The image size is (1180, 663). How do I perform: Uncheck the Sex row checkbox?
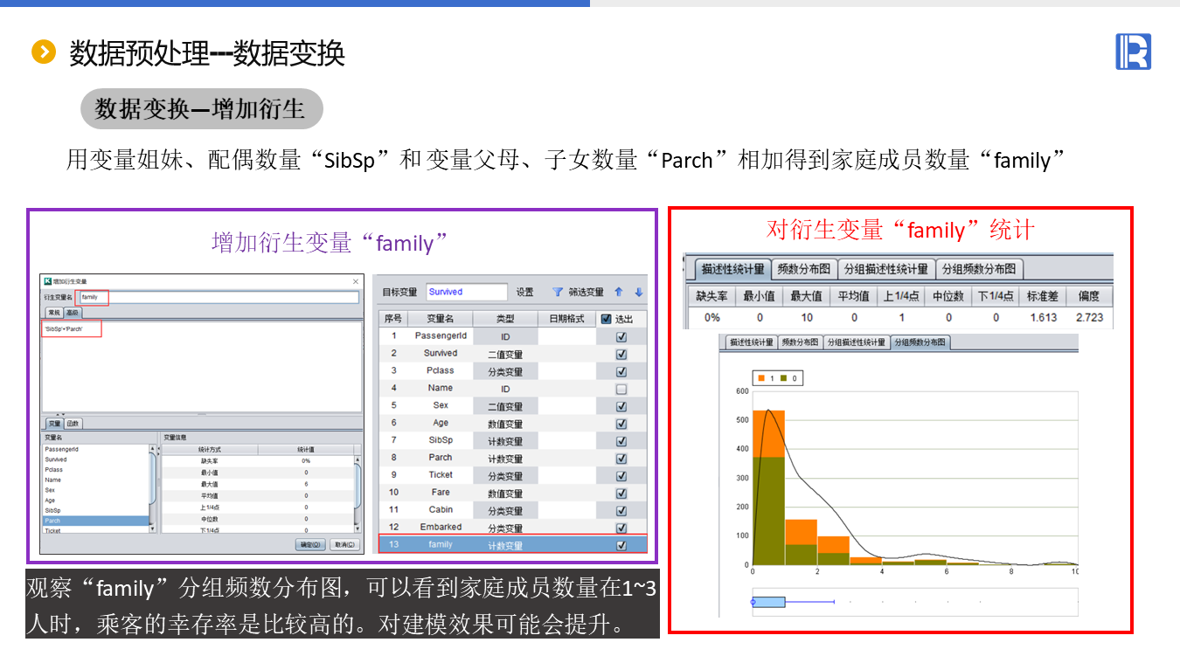click(x=621, y=406)
